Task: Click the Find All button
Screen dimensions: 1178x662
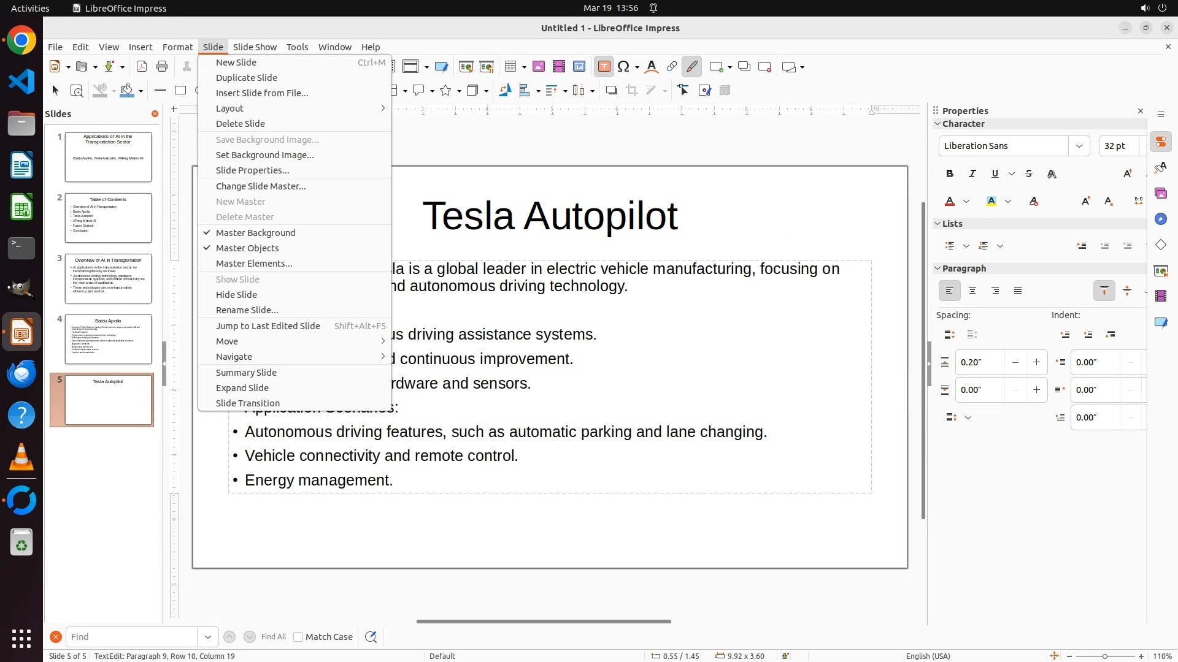Action: point(274,637)
